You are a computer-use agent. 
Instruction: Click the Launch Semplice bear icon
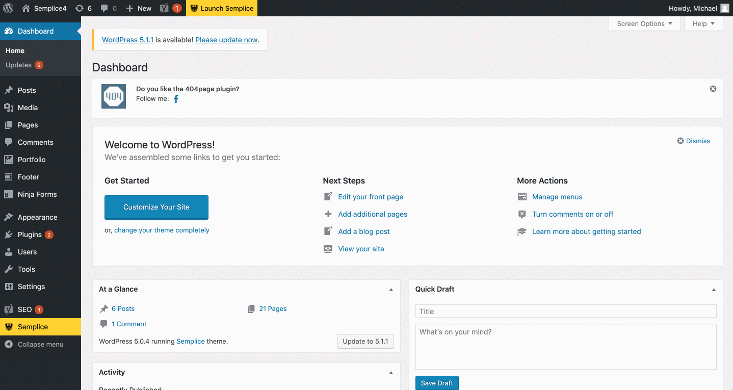(194, 8)
